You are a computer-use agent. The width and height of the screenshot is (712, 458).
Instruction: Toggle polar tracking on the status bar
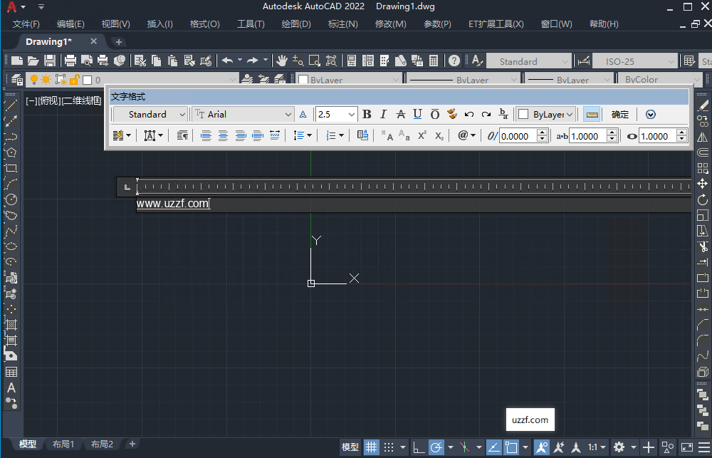tap(437, 447)
